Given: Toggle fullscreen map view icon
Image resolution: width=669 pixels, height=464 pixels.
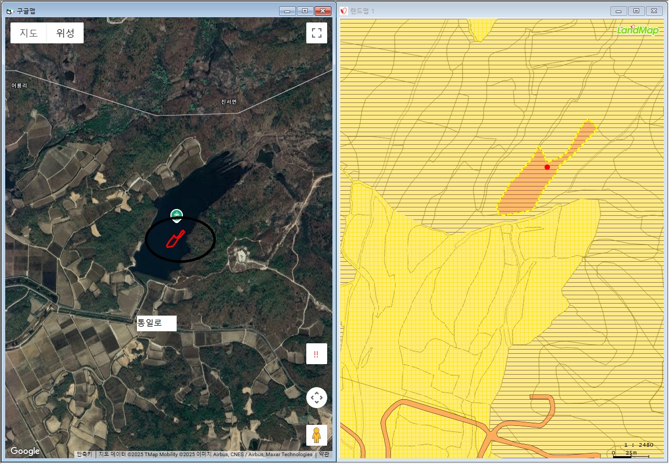Looking at the screenshot, I should click(316, 33).
